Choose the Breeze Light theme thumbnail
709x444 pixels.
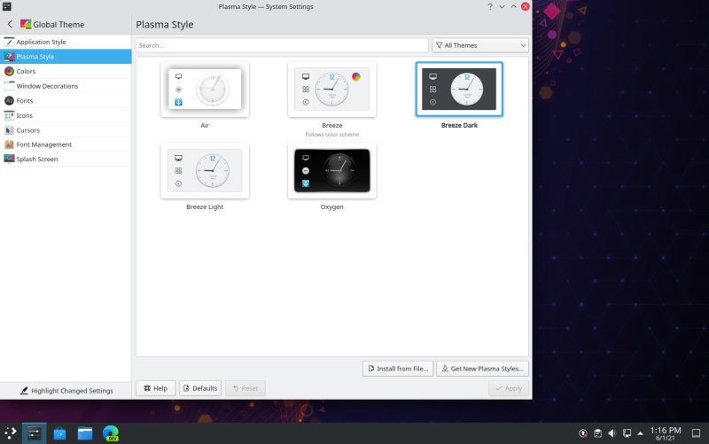tap(205, 170)
